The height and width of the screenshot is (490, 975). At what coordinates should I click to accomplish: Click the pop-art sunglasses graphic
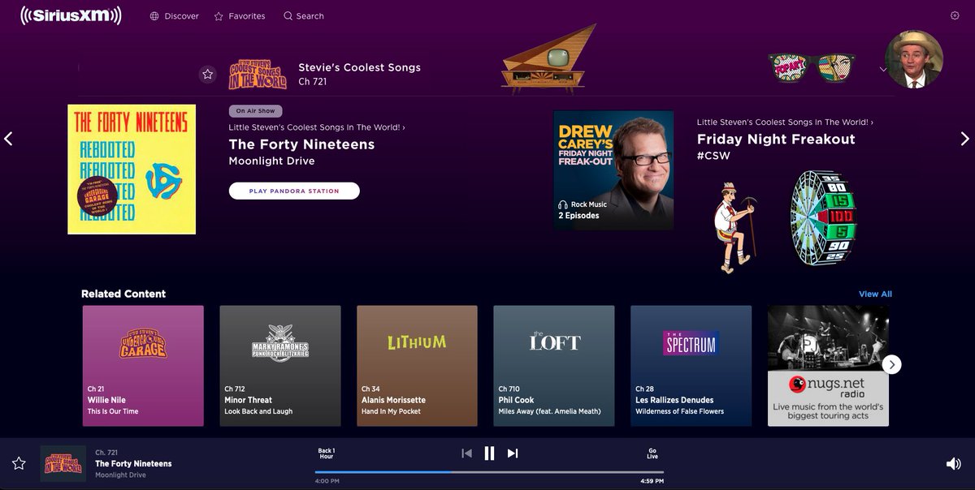tap(812, 68)
